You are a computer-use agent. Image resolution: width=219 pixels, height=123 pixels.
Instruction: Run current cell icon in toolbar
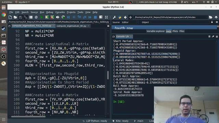47,17
